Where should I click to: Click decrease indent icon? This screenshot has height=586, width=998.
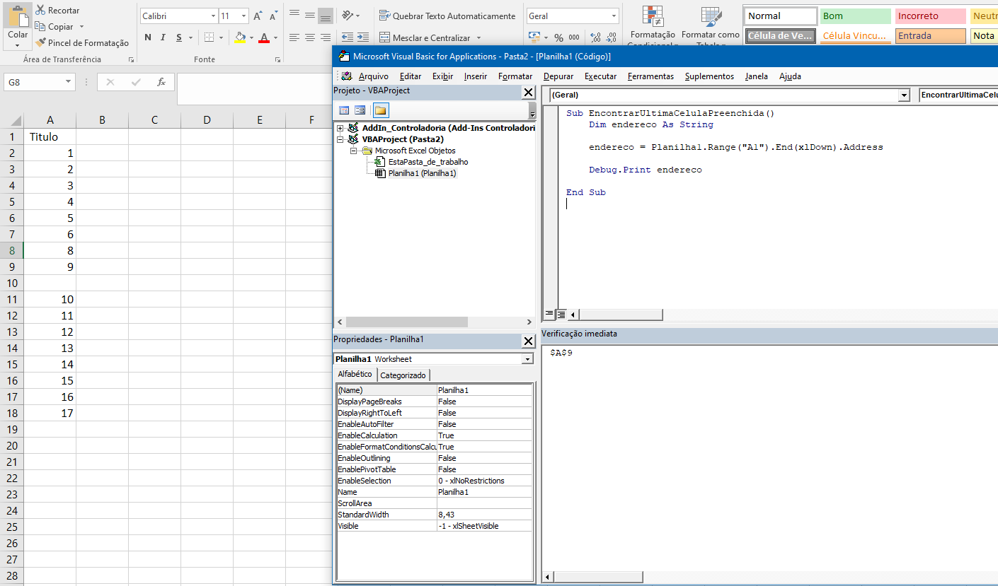pos(348,37)
